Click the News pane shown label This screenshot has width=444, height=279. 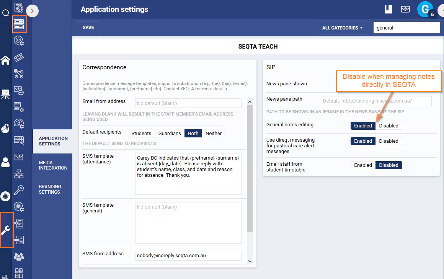pos(287,83)
